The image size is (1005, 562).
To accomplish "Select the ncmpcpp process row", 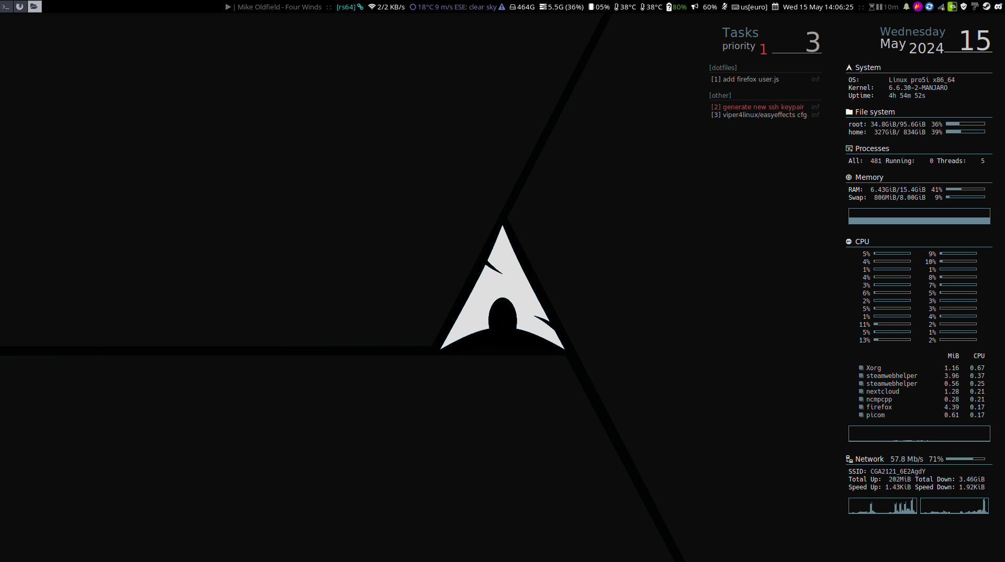I will [x=921, y=399].
